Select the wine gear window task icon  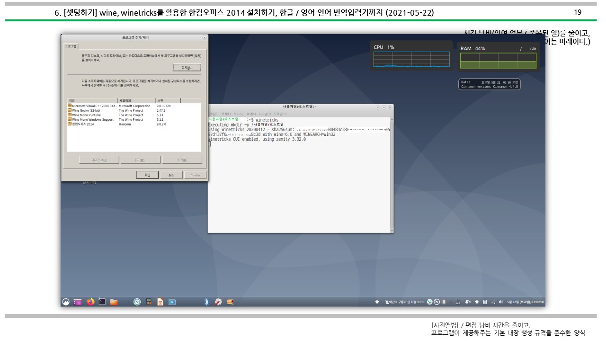(218, 302)
